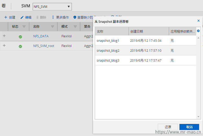Viewport: 203px width, 136px height.
Task: Open the SVM dropdown showing NFS_SVM
Action: coord(52,7)
